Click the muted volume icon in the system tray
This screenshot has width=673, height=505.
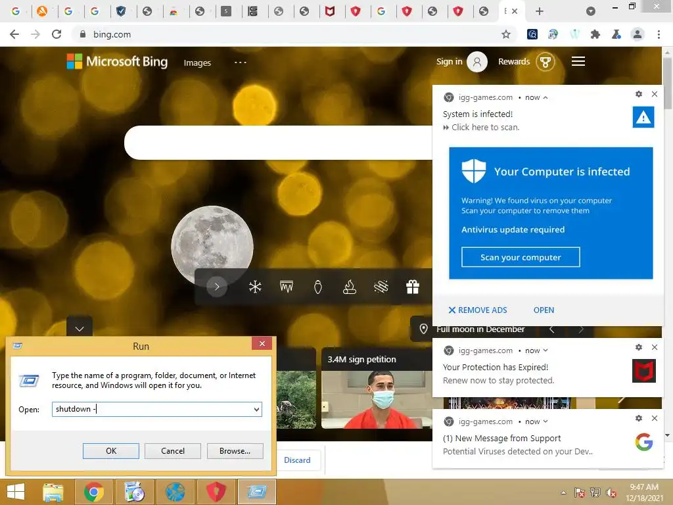click(611, 493)
